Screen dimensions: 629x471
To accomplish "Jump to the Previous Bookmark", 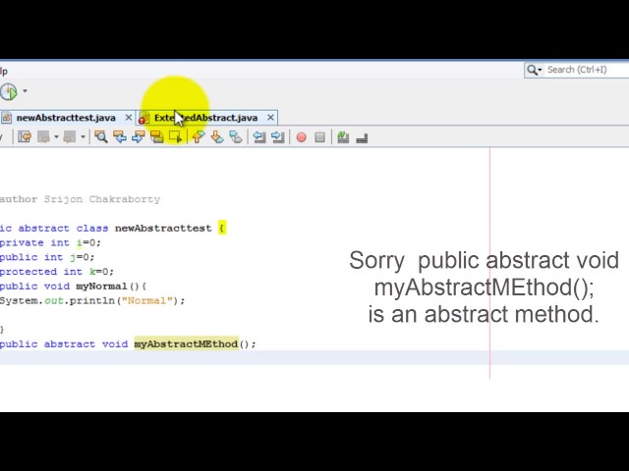I will (199, 137).
